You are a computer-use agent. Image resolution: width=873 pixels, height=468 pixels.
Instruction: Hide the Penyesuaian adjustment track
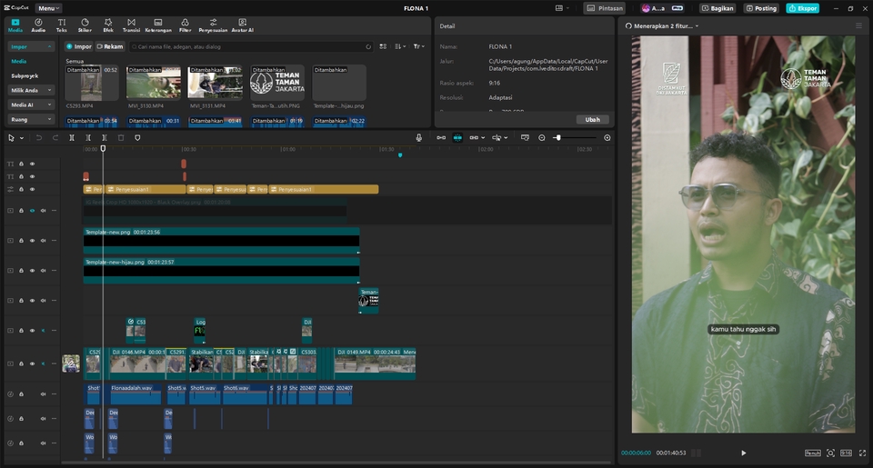[x=33, y=189]
